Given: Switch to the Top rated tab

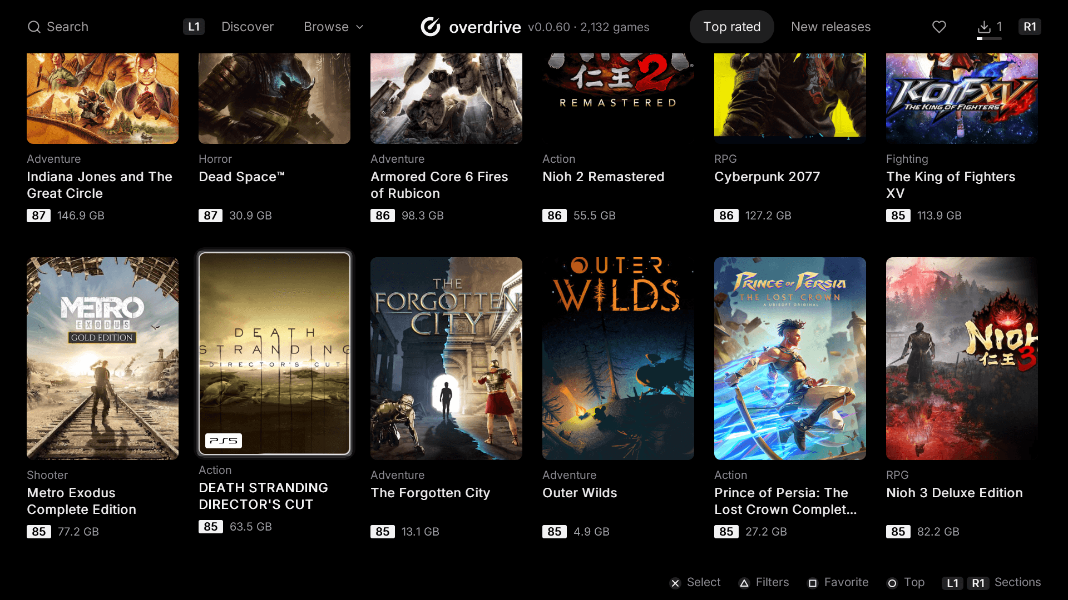Looking at the screenshot, I should (731, 27).
